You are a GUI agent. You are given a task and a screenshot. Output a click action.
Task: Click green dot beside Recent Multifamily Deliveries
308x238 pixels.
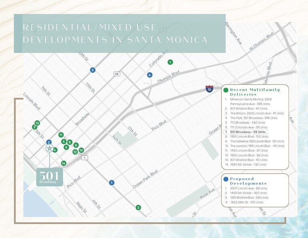click(225, 90)
